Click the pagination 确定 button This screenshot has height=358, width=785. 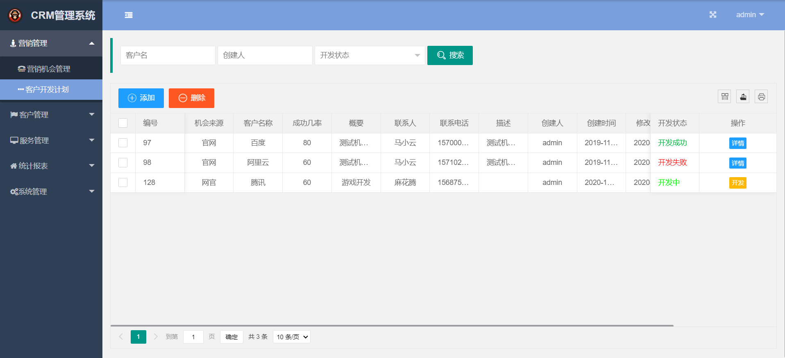coord(231,337)
